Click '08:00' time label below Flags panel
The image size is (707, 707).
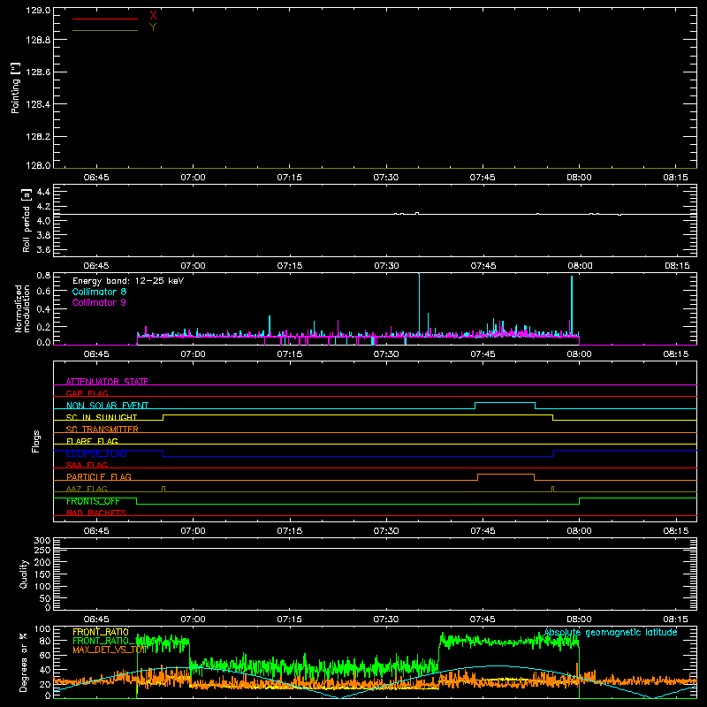579,531
